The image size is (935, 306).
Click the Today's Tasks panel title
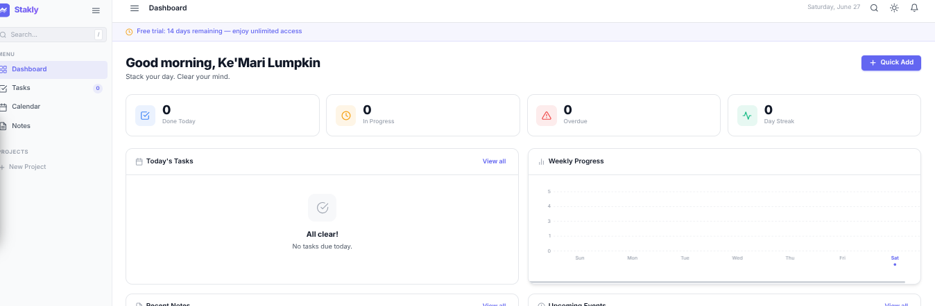coord(169,161)
